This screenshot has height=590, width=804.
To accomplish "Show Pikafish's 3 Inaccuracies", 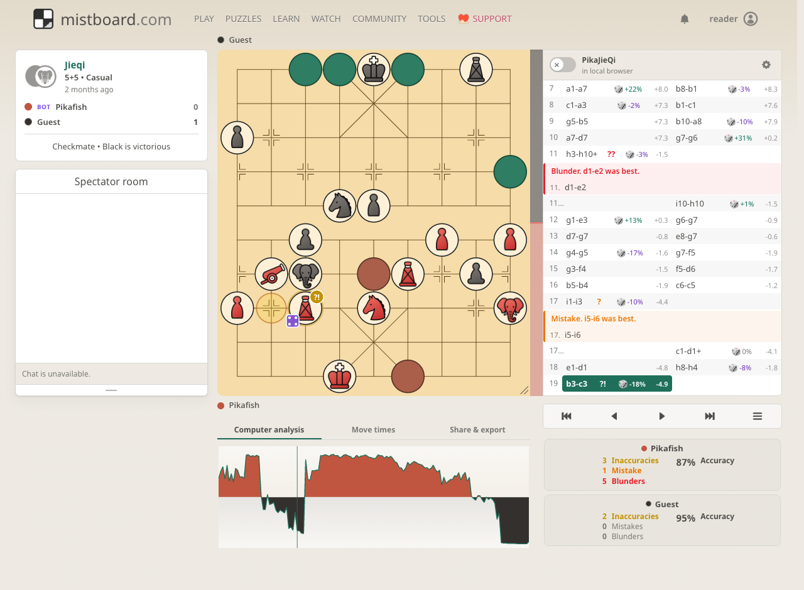I will (630, 461).
